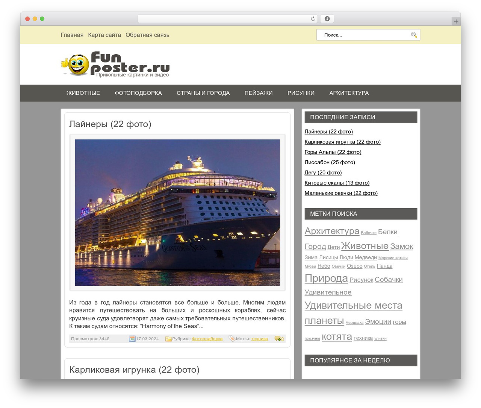Click the Фотоподборка category link
The width and height of the screenshot is (481, 408).
[207, 339]
